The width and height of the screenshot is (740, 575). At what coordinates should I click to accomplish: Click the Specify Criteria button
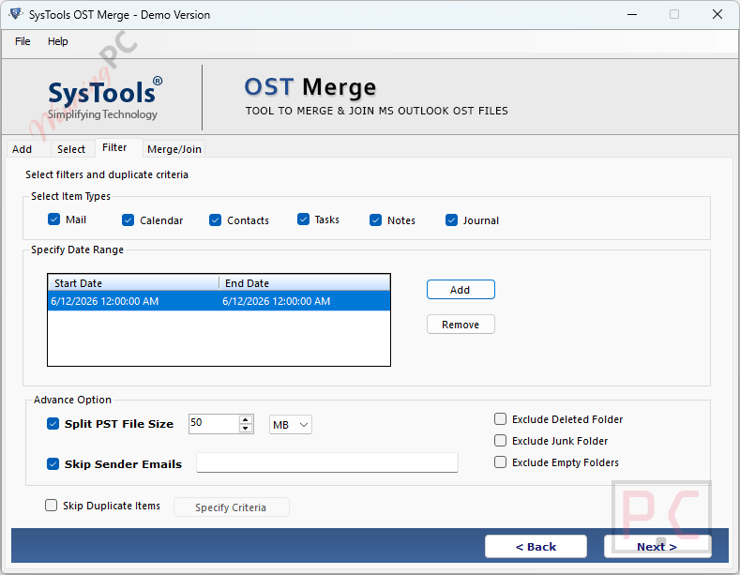[232, 507]
